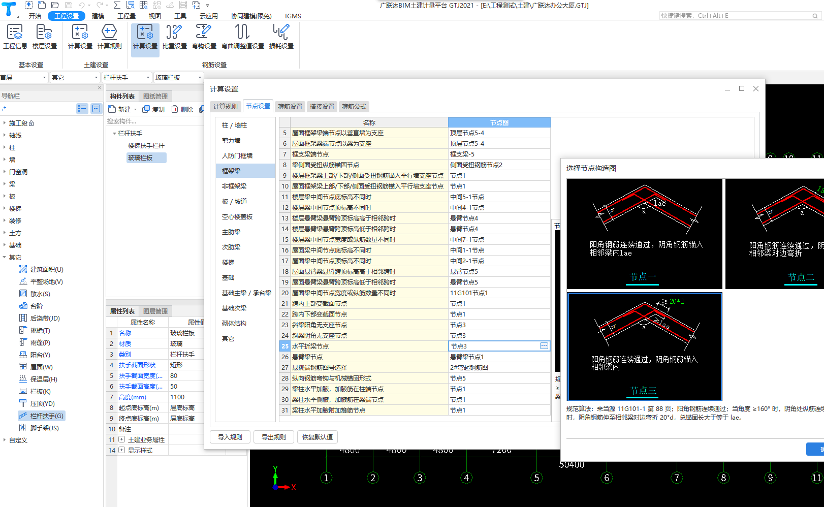Expand the 门窗洞 tree node
Viewport: 824px width, 507px height.
tap(5, 172)
